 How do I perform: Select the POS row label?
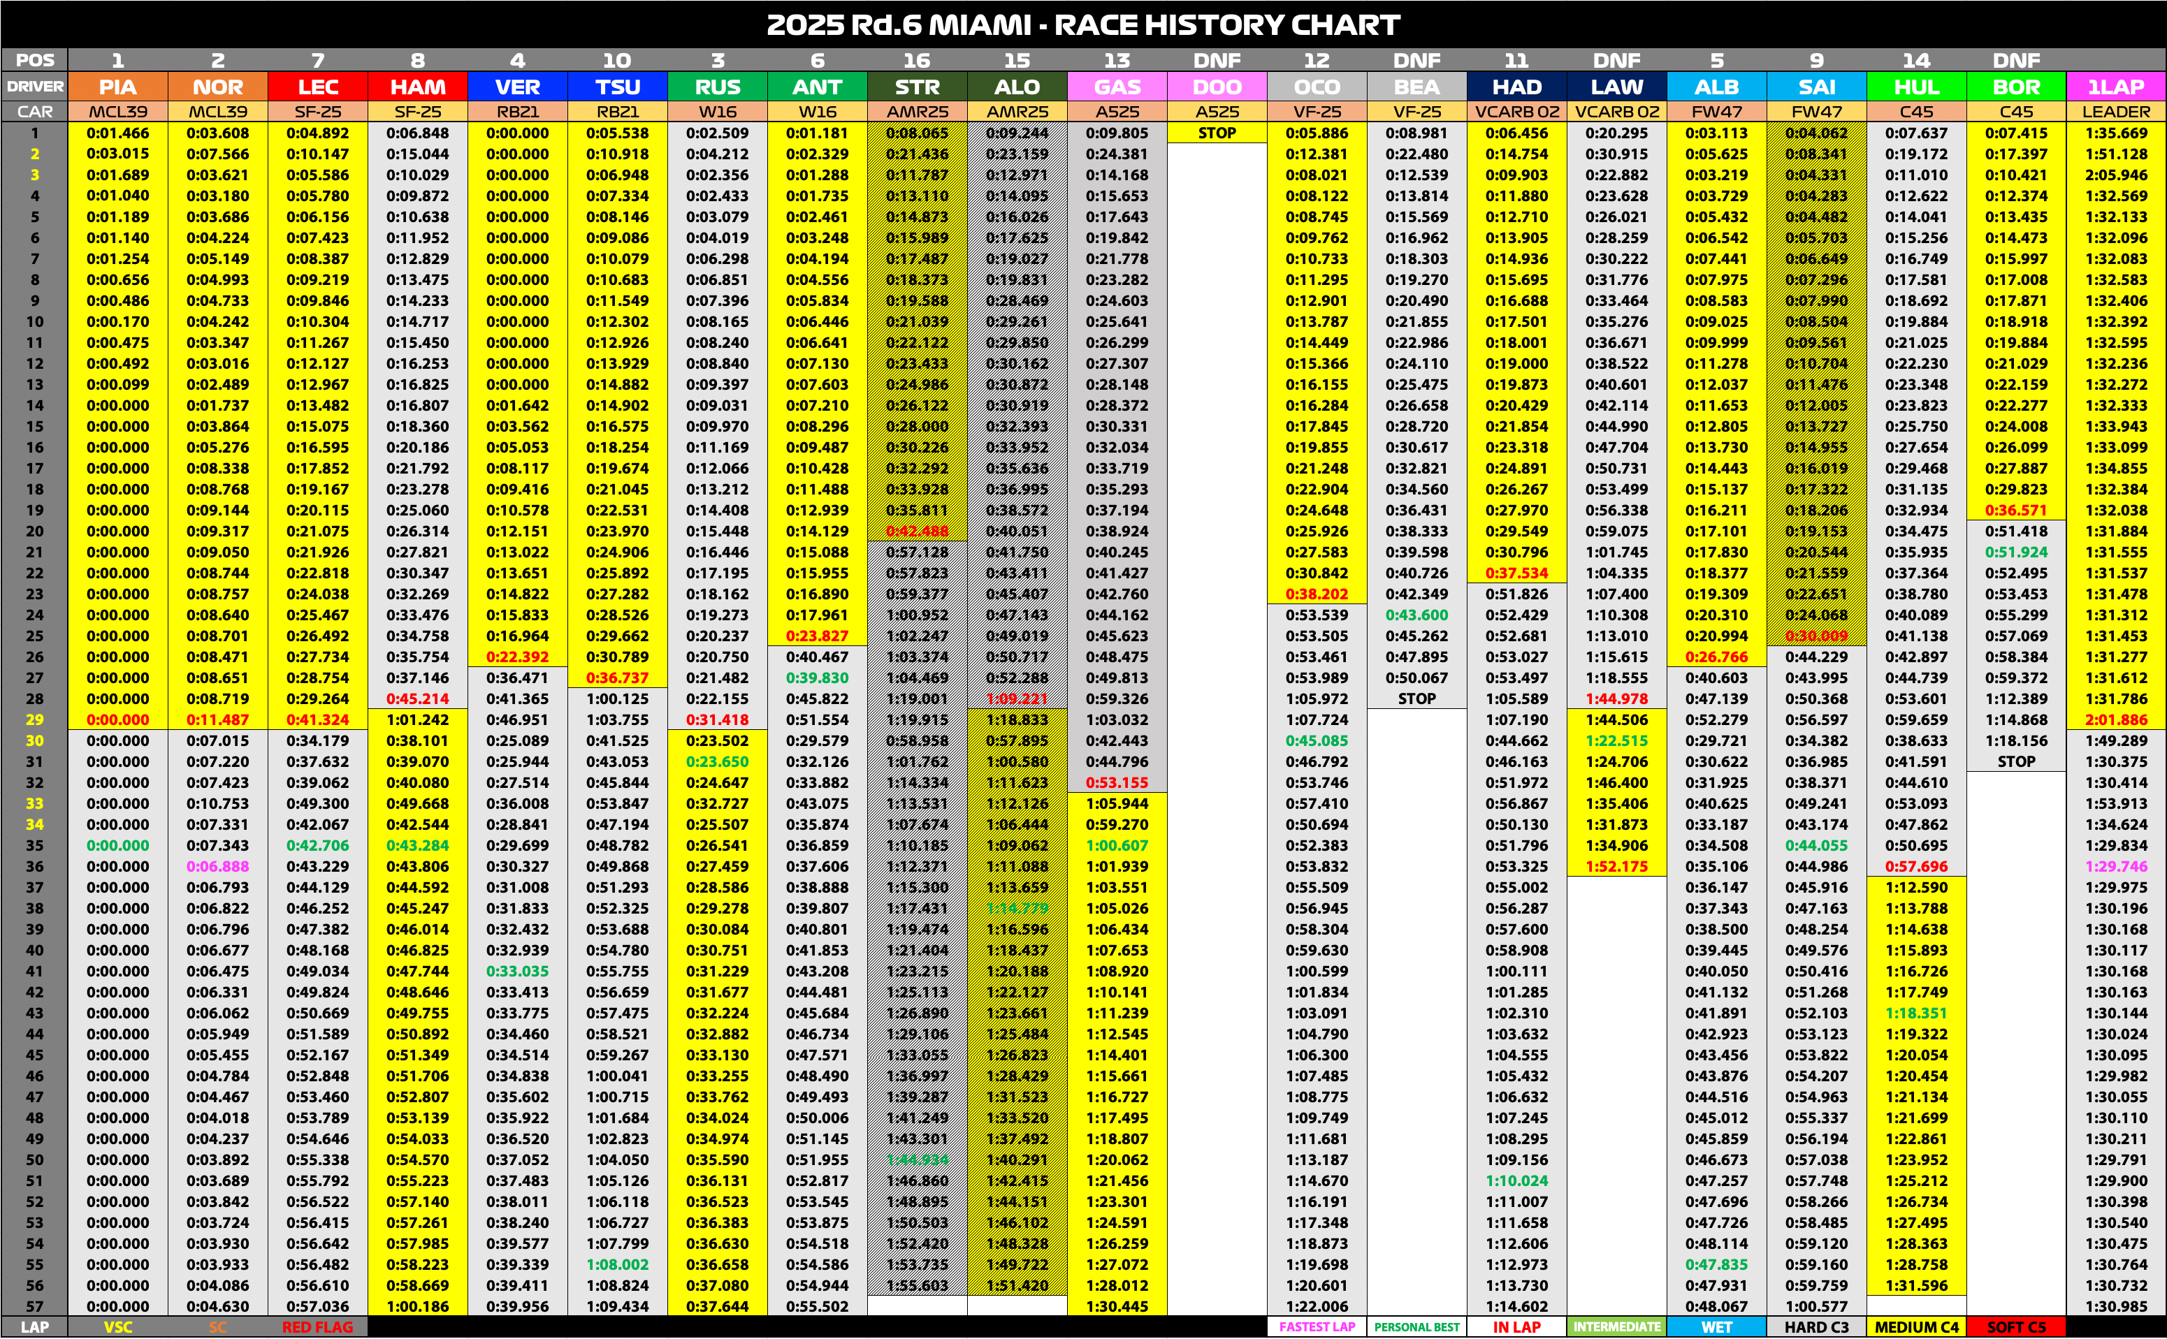(x=34, y=60)
